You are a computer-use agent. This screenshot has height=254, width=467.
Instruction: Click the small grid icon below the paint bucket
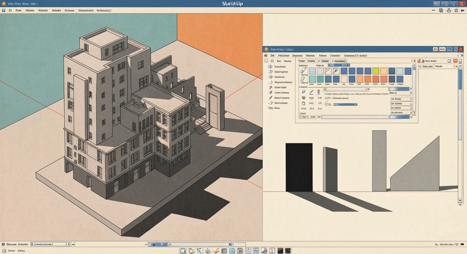(303, 98)
